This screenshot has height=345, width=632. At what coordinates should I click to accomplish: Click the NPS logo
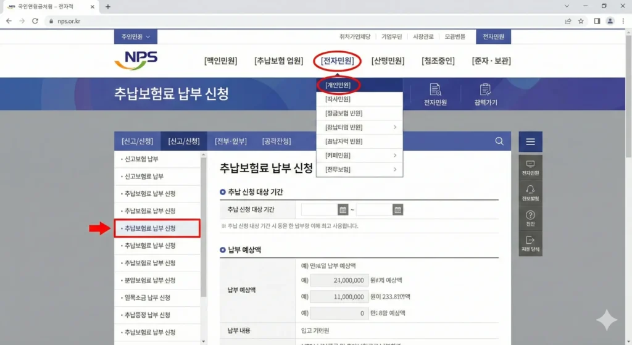(x=136, y=60)
